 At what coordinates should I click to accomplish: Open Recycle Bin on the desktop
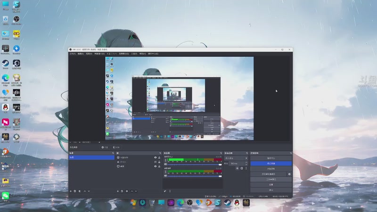click(x=5, y=20)
